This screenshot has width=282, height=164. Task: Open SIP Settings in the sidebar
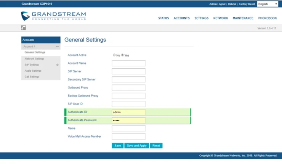point(32,64)
